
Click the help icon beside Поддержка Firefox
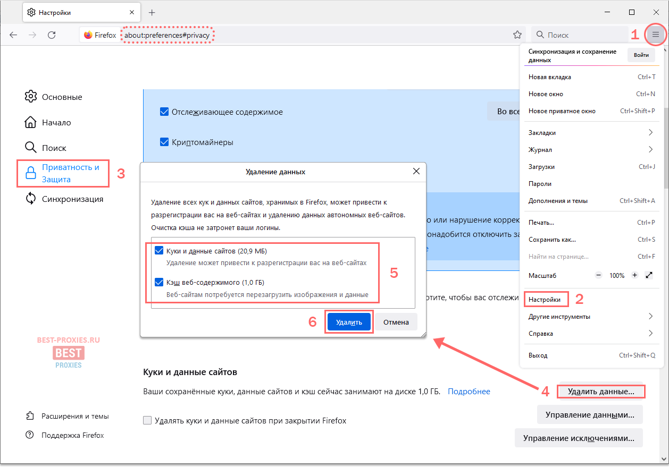pyautogui.click(x=30, y=435)
